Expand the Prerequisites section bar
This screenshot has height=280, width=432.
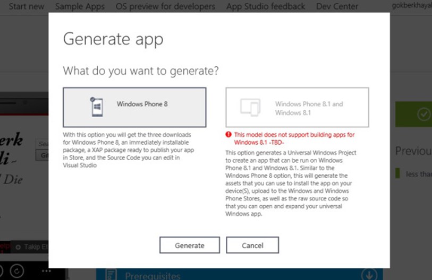point(239,275)
